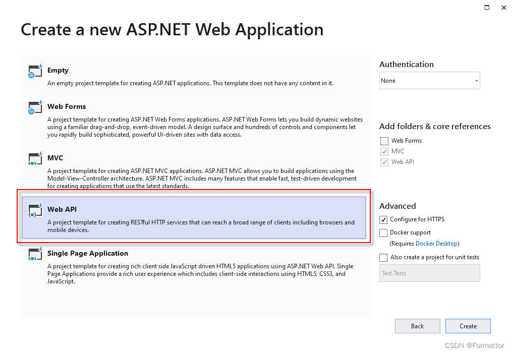Choose the MVC template title
512x353 pixels.
tap(55, 158)
